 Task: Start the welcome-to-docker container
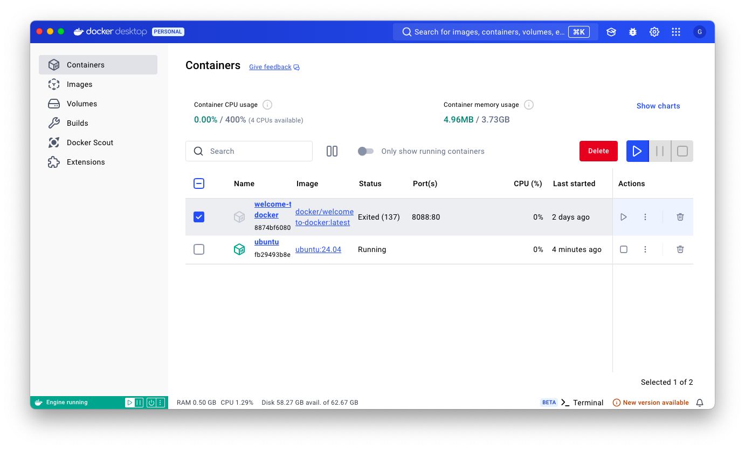point(624,217)
